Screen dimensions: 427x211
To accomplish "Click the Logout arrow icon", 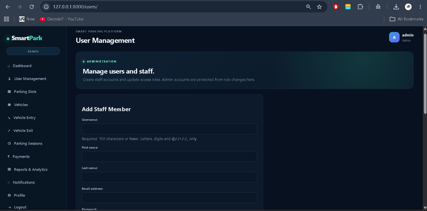I will tap(9, 207).
